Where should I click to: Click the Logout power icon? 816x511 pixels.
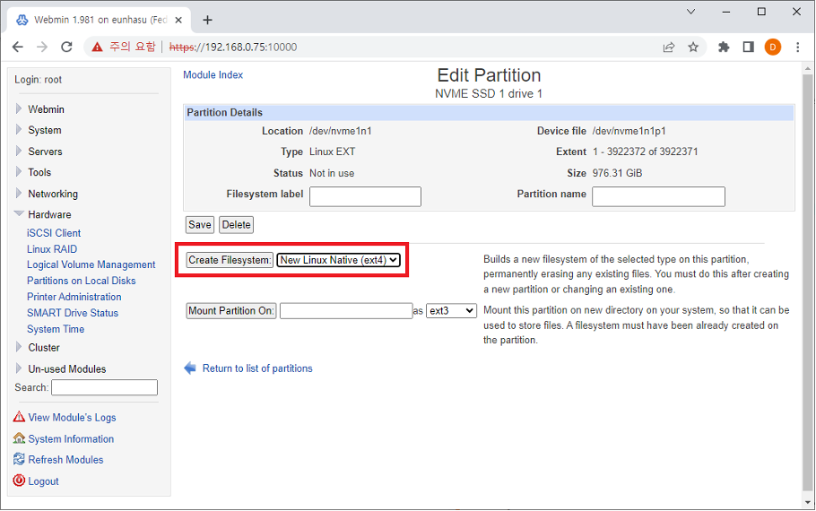pos(19,481)
